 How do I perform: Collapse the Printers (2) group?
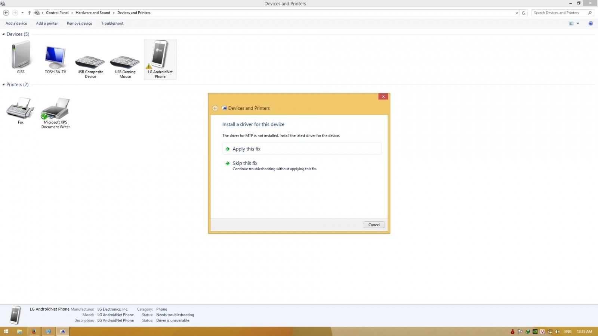(x=4, y=85)
